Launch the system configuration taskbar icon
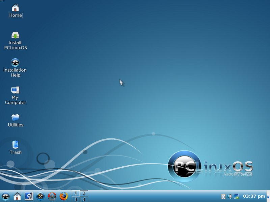Screen dimensions: 270x202 pos(29,196)
